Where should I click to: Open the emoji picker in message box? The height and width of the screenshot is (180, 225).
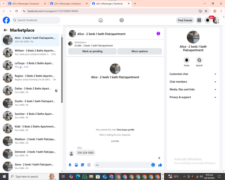[153, 165]
